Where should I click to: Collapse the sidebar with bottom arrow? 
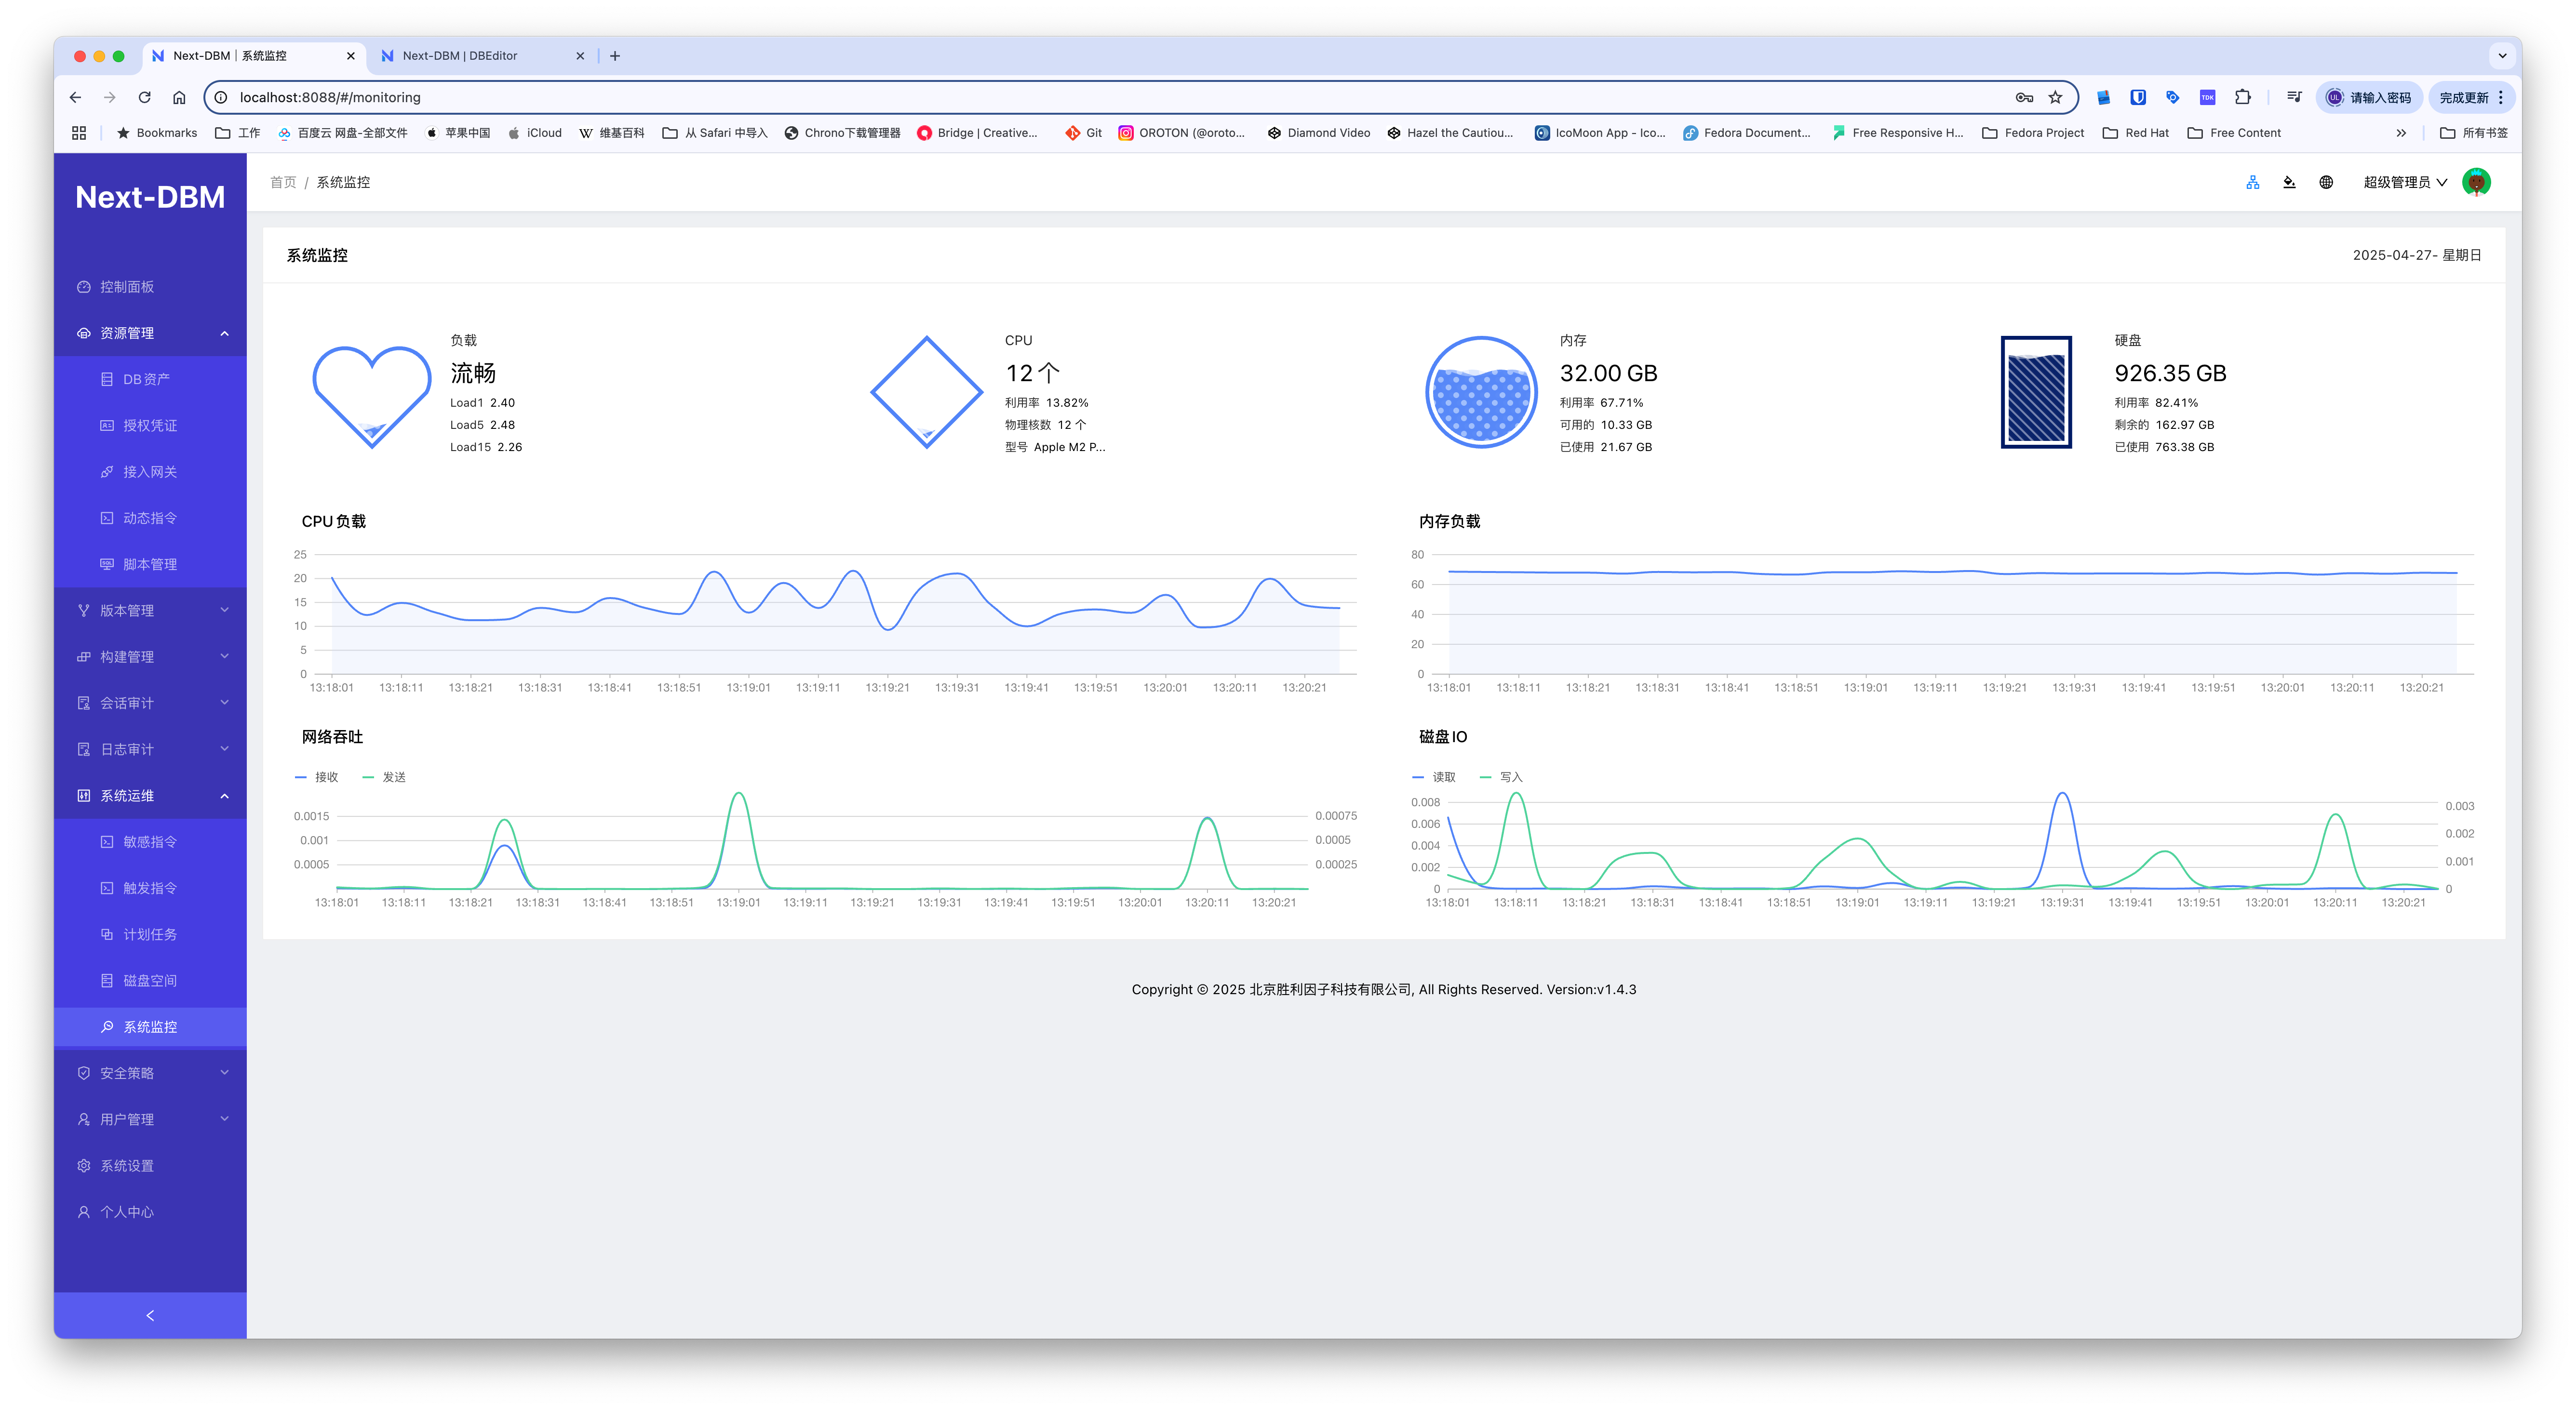pos(150,1315)
